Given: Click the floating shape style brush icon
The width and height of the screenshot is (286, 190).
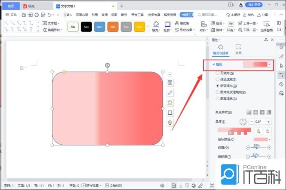Looking at the screenshot, I should pyautogui.click(x=170, y=93).
